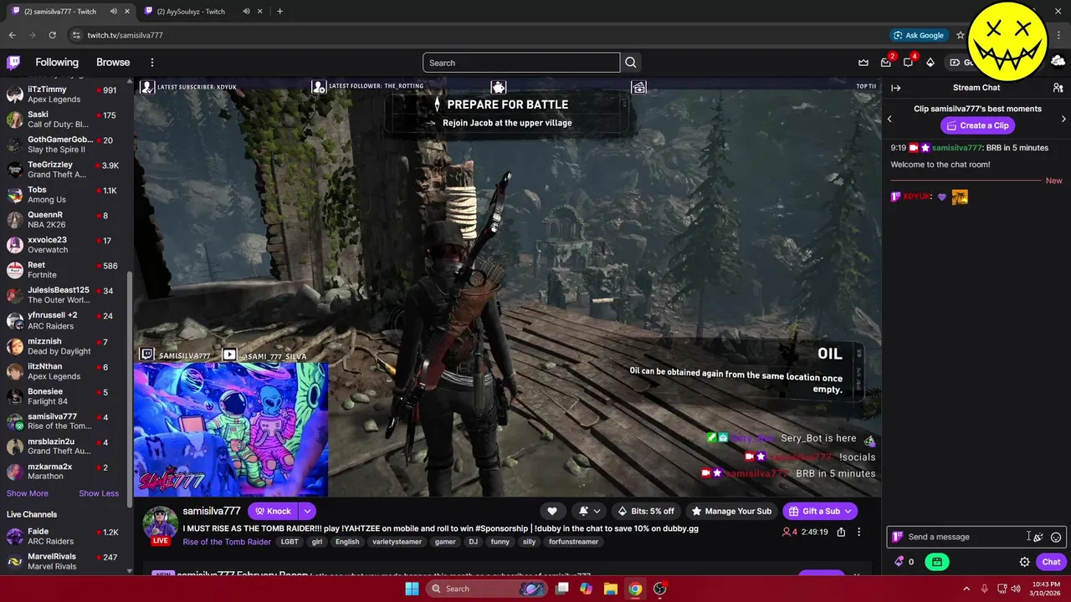Open Faide channel under Live Channels

[x=64, y=536]
